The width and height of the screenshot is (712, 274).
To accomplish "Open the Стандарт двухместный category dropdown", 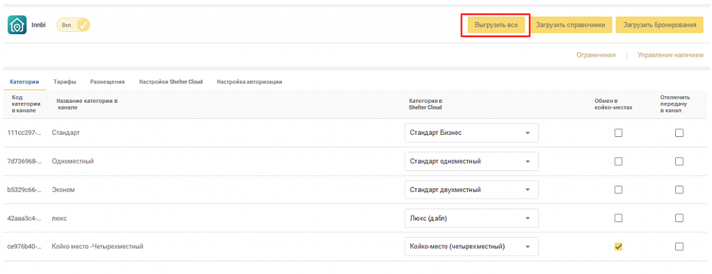I will [x=471, y=190].
